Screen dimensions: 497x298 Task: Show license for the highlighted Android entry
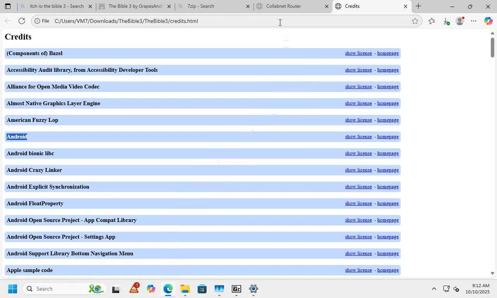pos(358,137)
